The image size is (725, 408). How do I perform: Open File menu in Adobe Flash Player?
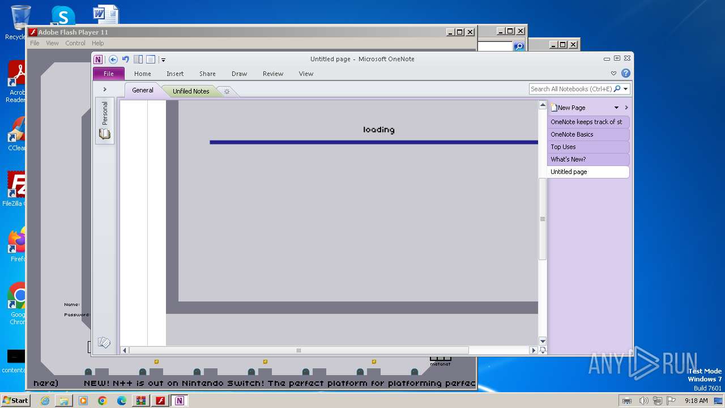(x=35, y=43)
